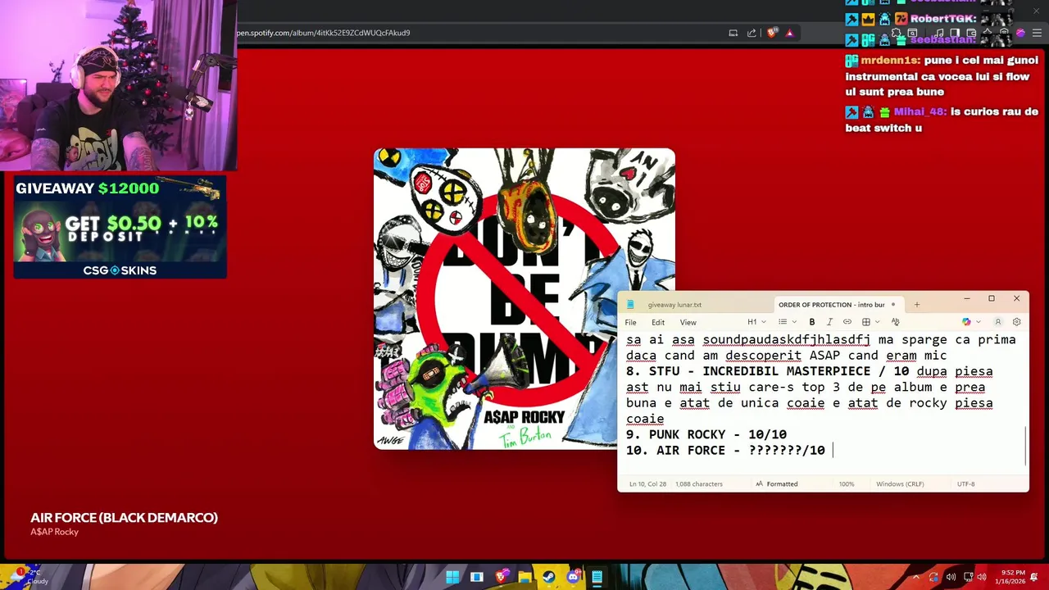Open the Copilot menu in Notepad
This screenshot has width=1049, height=590.
pos(971,322)
